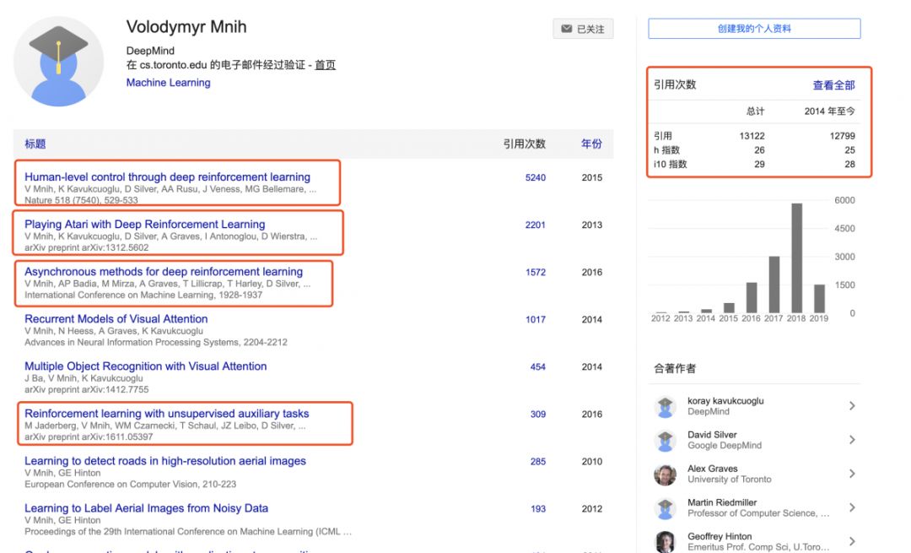Image resolution: width=911 pixels, height=553 pixels.
Task: Click the Volodymyr Mnih name heading
Action: (x=186, y=27)
